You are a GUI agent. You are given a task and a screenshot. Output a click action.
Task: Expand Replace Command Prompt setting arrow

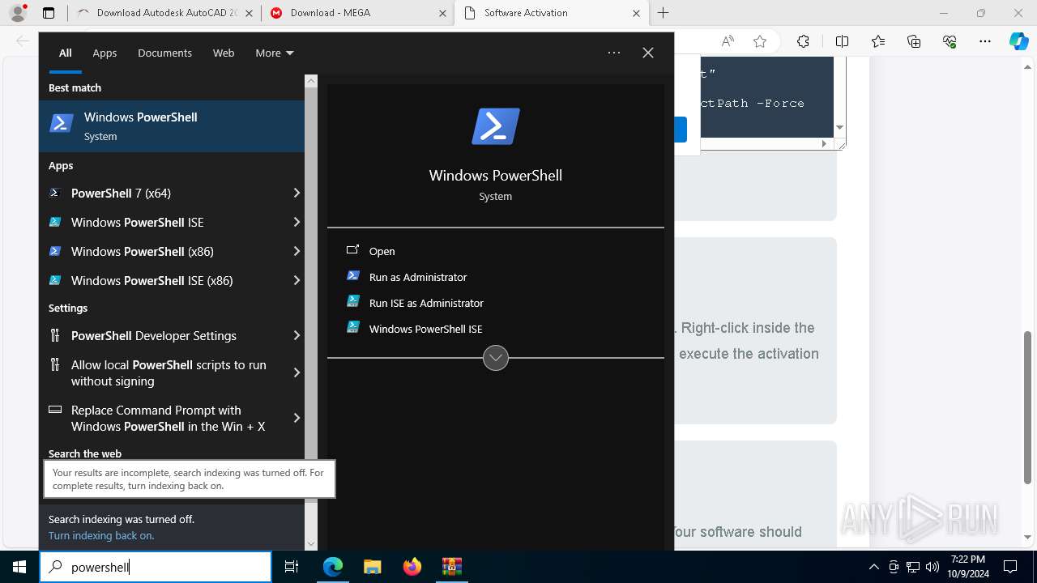coord(297,418)
